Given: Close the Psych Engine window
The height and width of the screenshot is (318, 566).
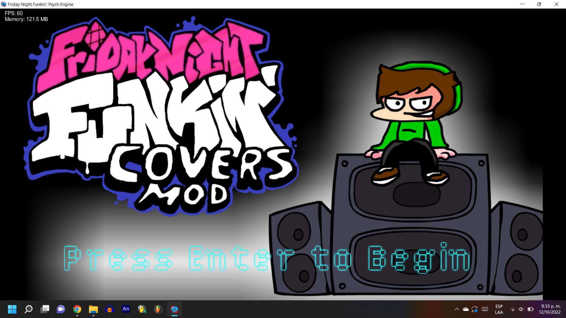Looking at the screenshot, I should (x=557, y=4).
